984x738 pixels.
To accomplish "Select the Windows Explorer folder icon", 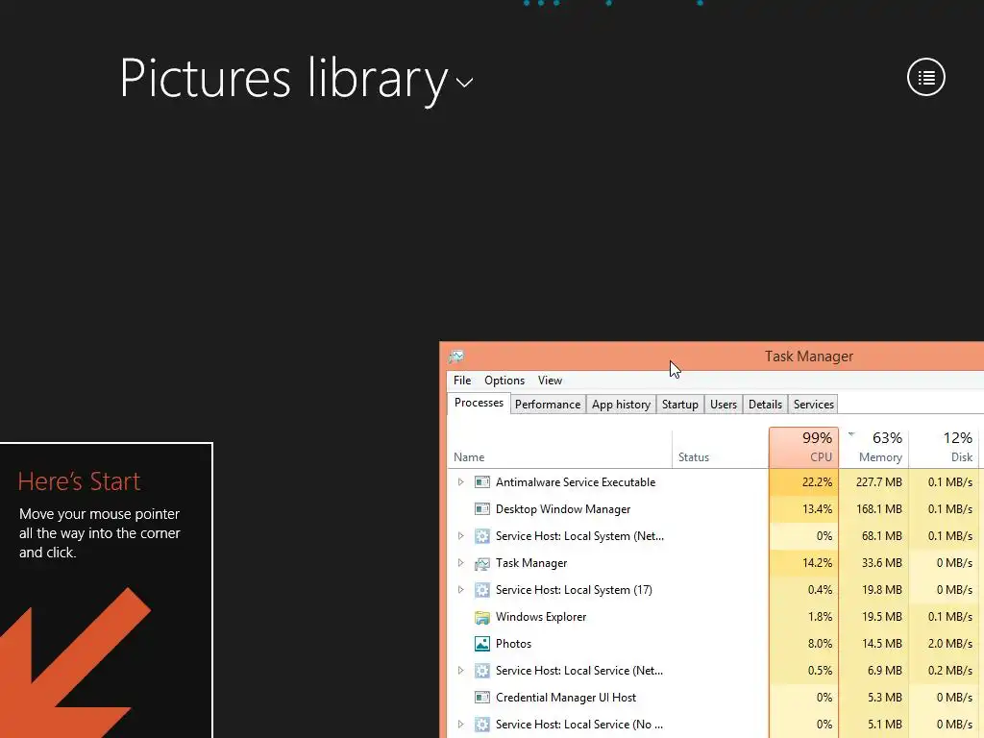I will coord(482,617).
